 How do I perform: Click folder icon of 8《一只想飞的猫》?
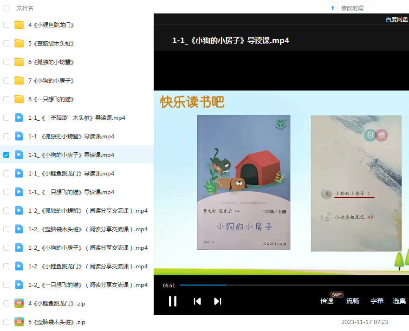[19, 99]
